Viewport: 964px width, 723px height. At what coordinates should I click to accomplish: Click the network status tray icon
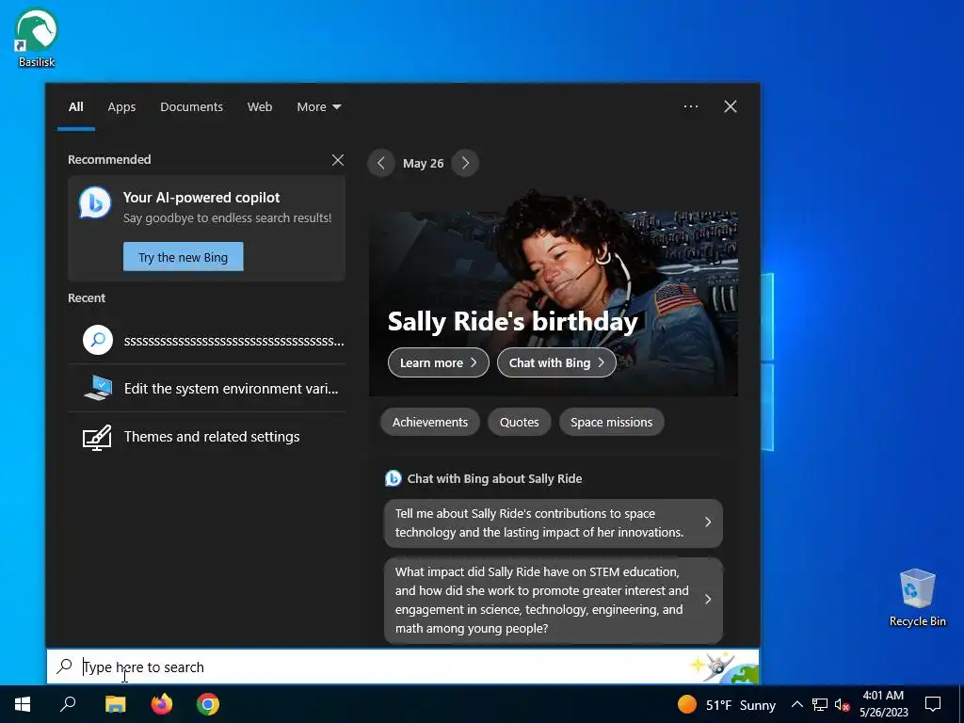click(820, 704)
